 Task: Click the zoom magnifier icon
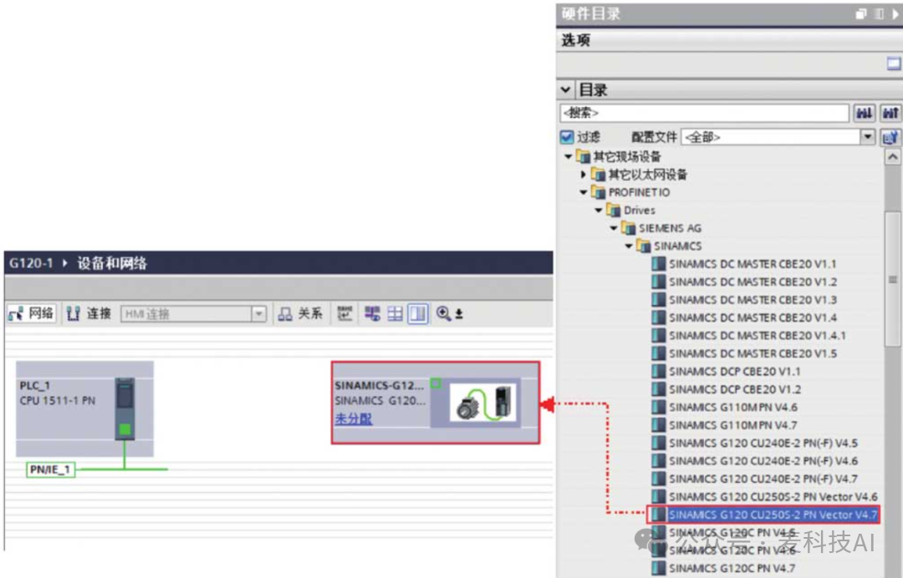coord(443,313)
